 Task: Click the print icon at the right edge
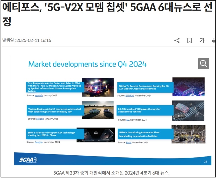(x=214, y=40)
